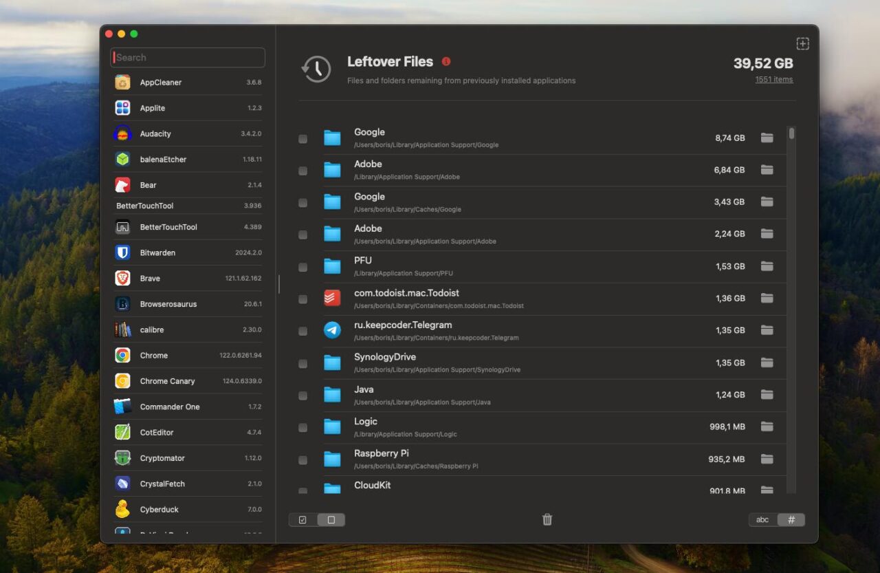The height and width of the screenshot is (573, 880).
Task: Reveal Java folder in Finder
Action: click(767, 394)
